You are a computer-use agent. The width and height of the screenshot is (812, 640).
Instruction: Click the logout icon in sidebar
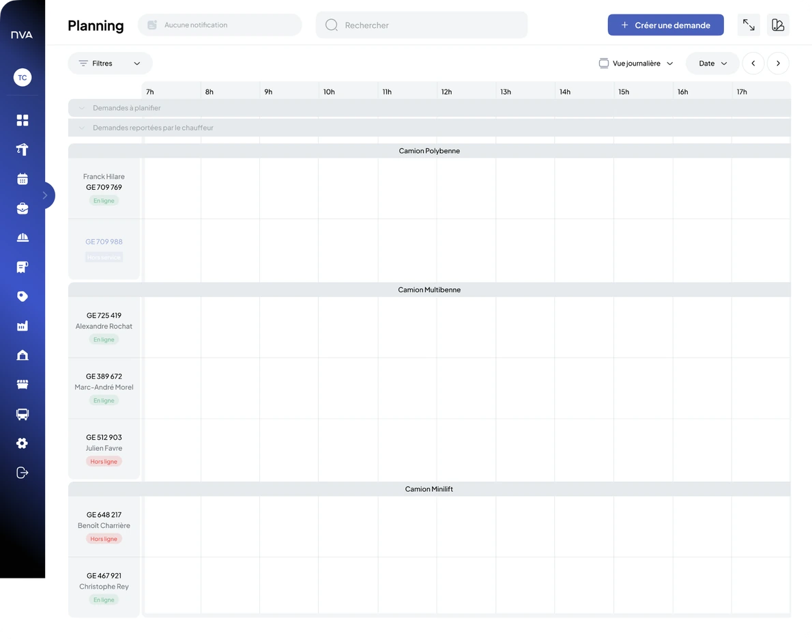(23, 473)
